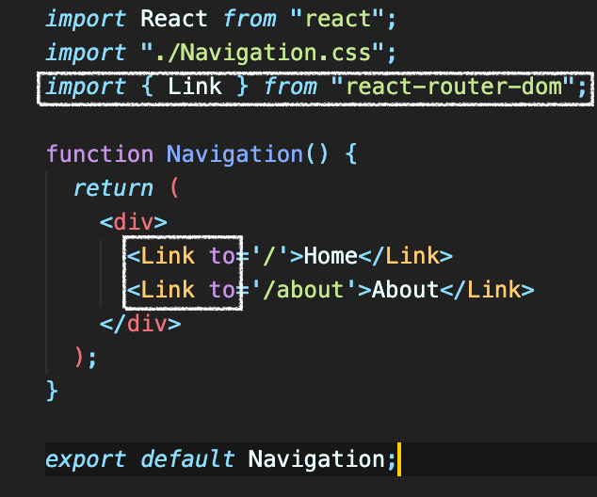Click the About link text
The height and width of the screenshot is (497, 597).
pos(405,290)
